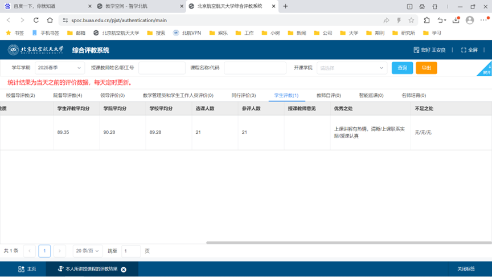Click the browser back arrow
492x277 pixels.
tap(9, 20)
